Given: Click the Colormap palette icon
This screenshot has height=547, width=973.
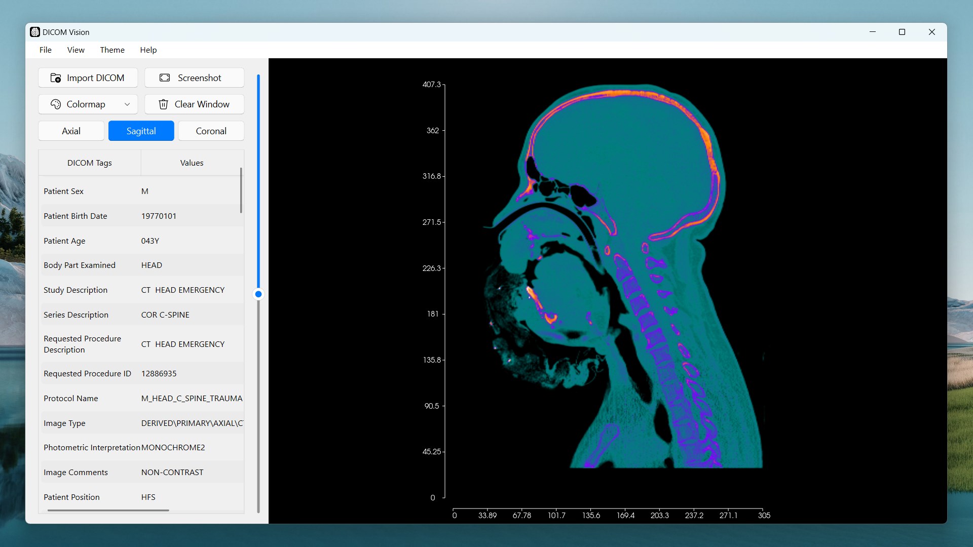Looking at the screenshot, I should pos(56,104).
